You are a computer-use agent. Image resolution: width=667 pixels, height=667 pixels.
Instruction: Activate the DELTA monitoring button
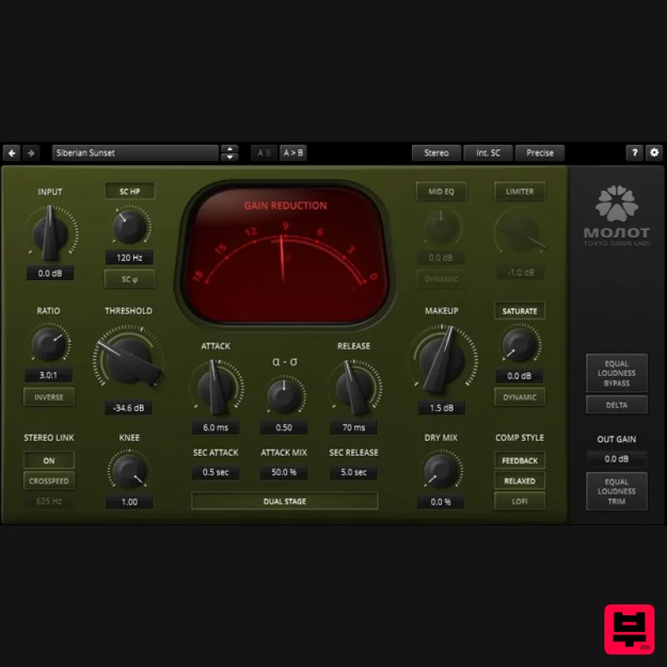[x=617, y=404]
